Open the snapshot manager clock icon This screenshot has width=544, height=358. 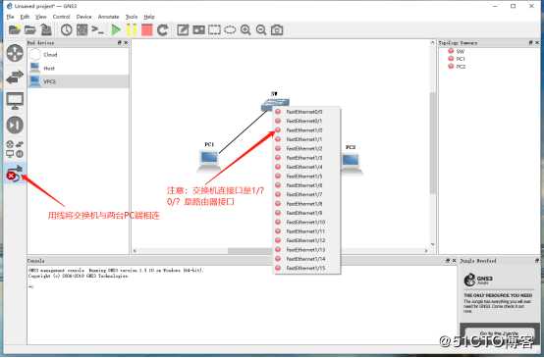[x=66, y=30]
